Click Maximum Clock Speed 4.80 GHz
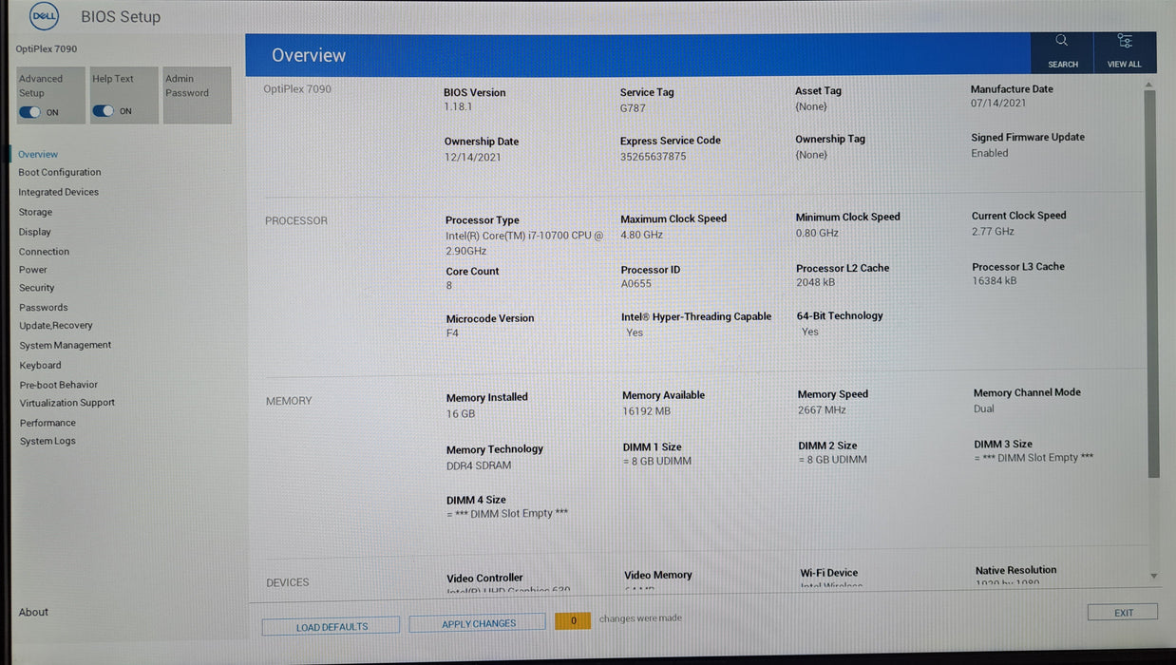 tap(642, 235)
